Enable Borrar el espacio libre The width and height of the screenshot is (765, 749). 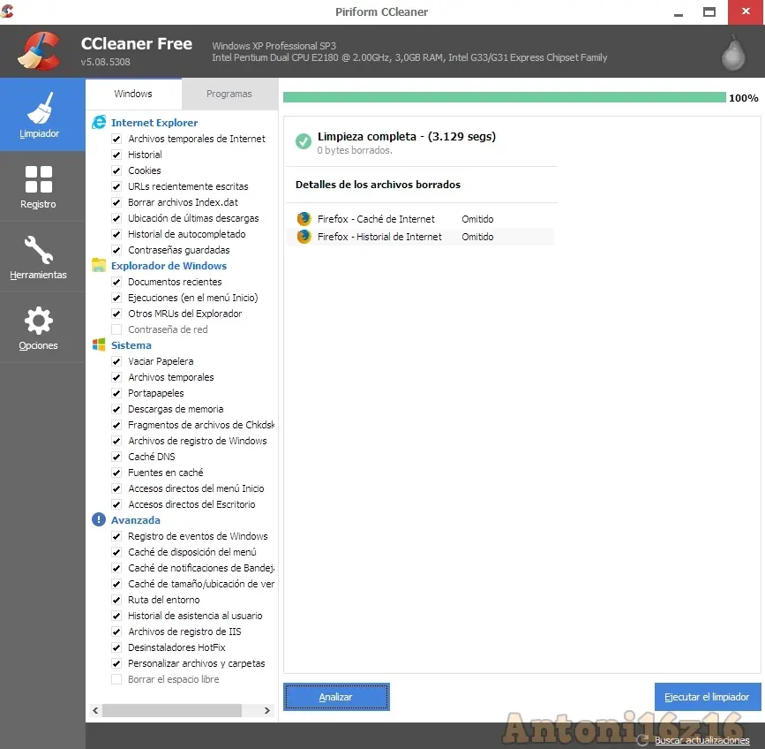pos(116,679)
